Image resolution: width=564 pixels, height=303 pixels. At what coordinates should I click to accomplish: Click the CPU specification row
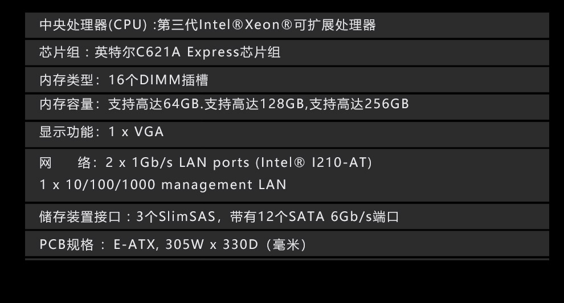287,25
